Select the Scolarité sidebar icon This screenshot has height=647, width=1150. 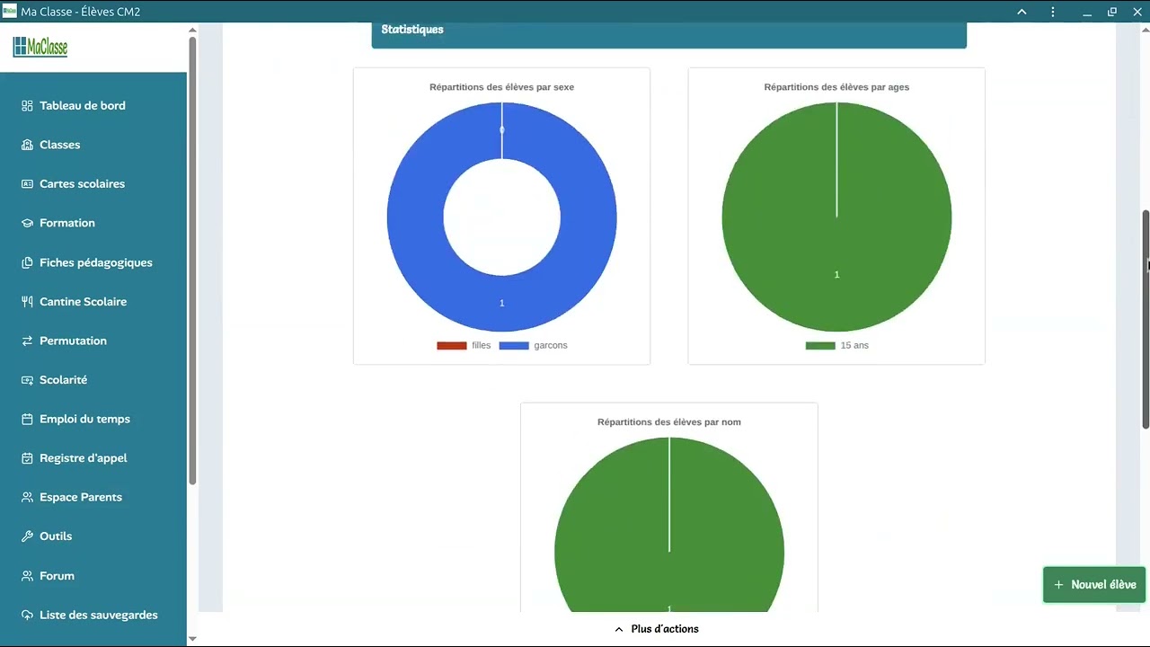(x=27, y=380)
